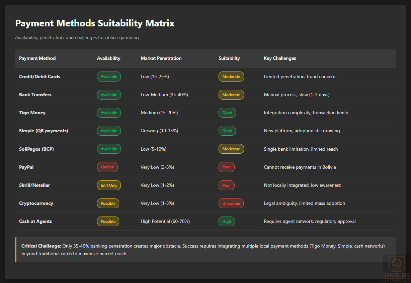Click the Payment Method column header
Viewport: 411px width, 283px height.
37,58
